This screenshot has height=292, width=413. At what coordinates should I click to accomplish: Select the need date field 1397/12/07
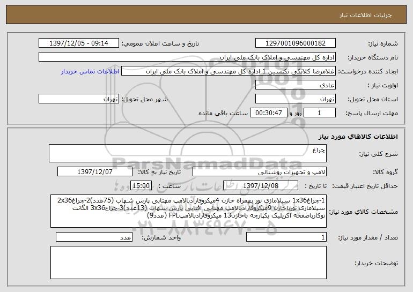pos(95,172)
